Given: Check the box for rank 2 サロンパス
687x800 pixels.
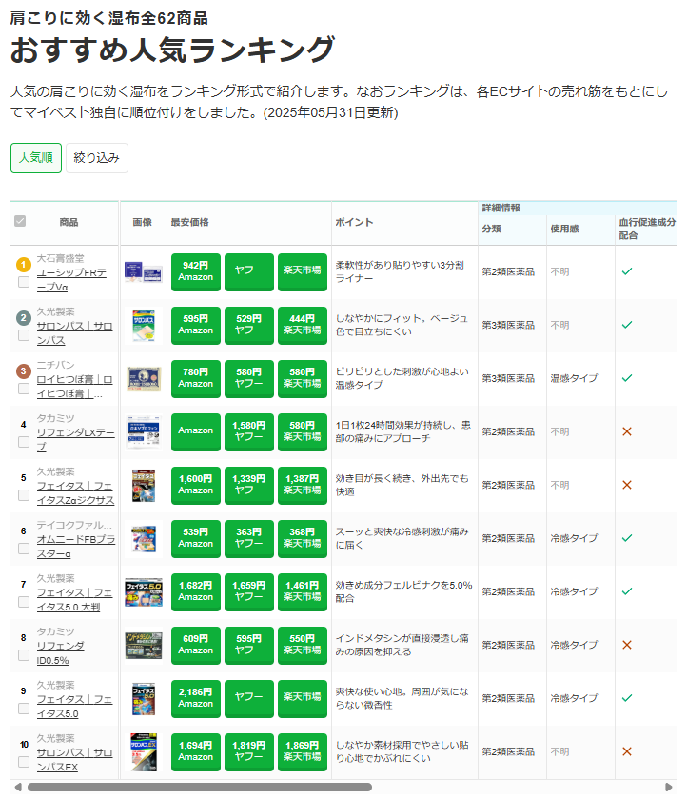Looking at the screenshot, I should click(x=24, y=335).
